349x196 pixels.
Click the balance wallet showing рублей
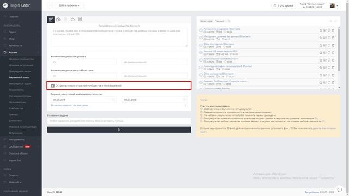(284, 5)
